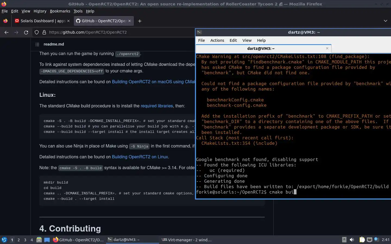Switch to workspace 3

pos(25,240)
